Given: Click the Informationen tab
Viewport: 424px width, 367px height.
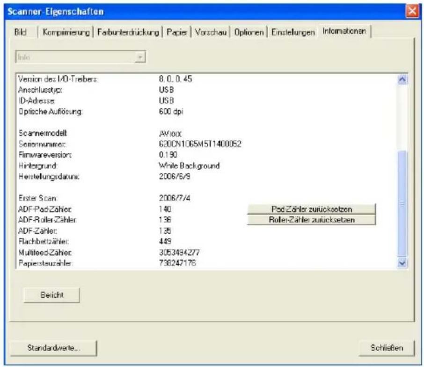Looking at the screenshot, I should 344,31.
